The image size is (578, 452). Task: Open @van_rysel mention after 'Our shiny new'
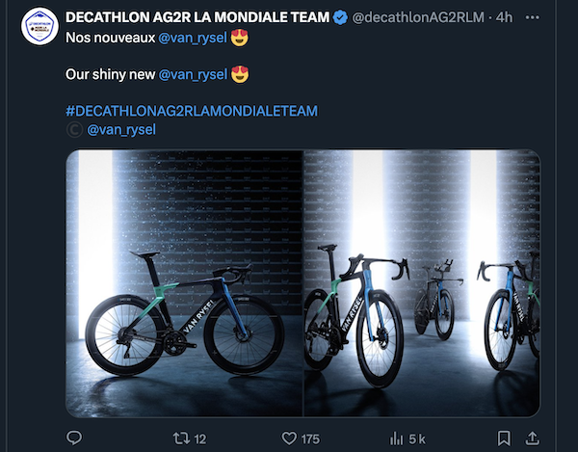pyautogui.click(x=192, y=73)
